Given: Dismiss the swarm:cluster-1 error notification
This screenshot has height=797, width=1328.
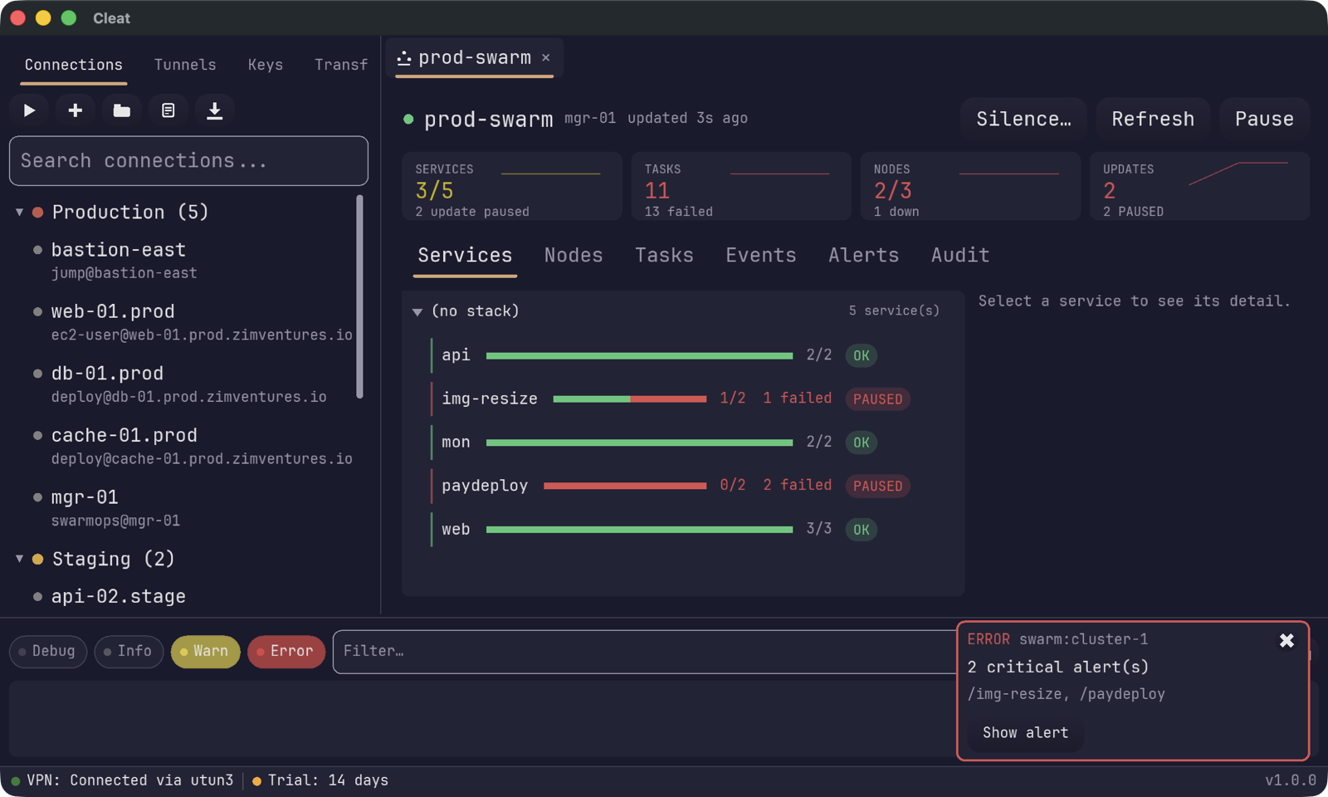Looking at the screenshot, I should click(1286, 640).
